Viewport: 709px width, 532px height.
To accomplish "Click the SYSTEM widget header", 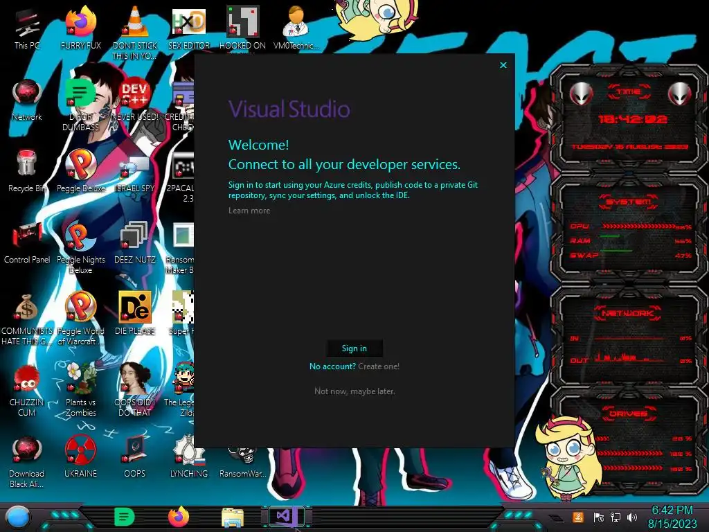I will point(628,202).
